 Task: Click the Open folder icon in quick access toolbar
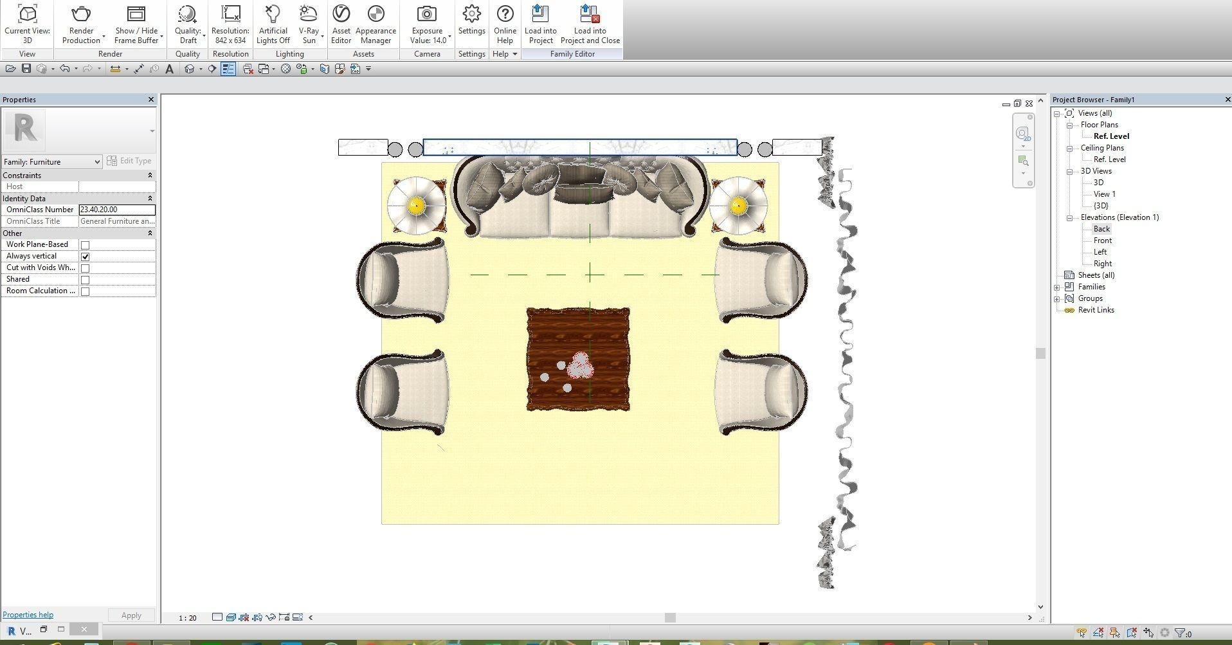point(11,69)
